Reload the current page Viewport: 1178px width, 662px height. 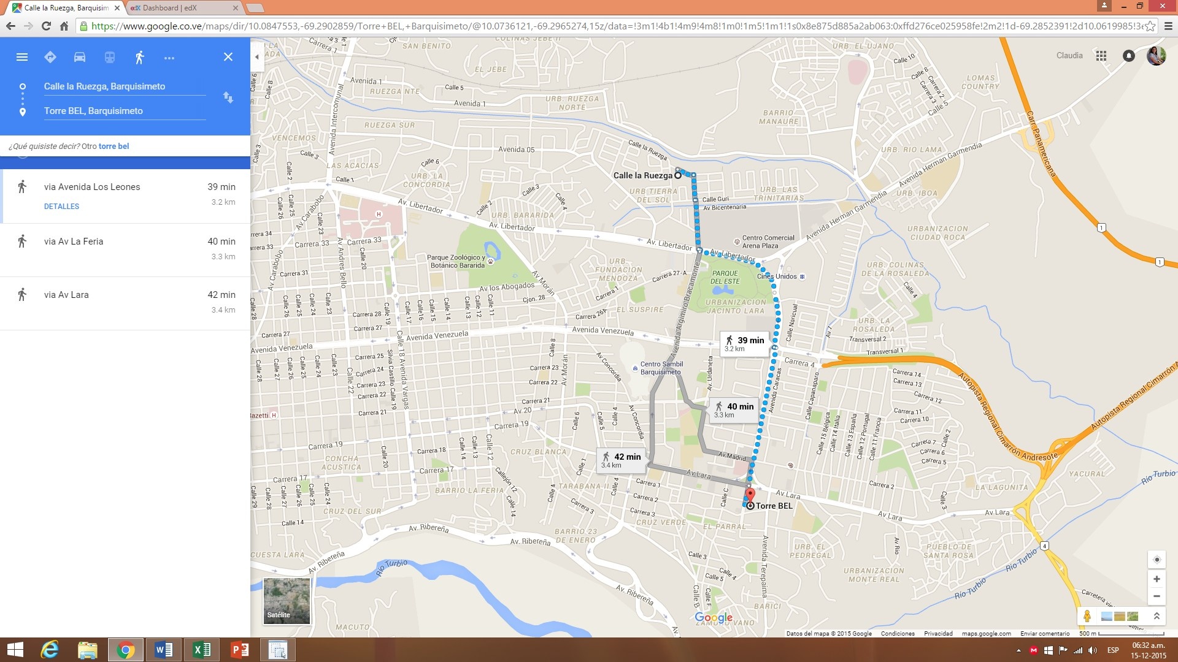tap(46, 26)
